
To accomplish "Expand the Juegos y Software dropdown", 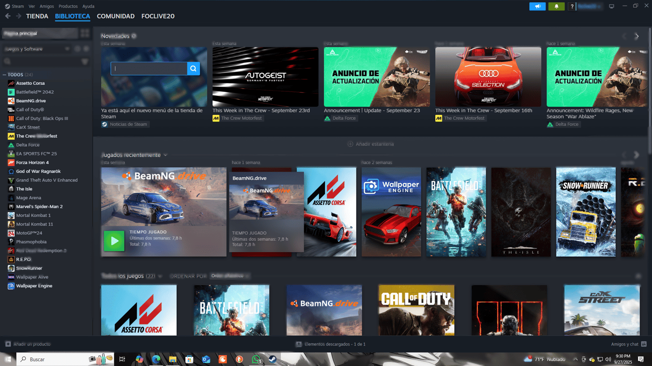I will (x=37, y=49).
